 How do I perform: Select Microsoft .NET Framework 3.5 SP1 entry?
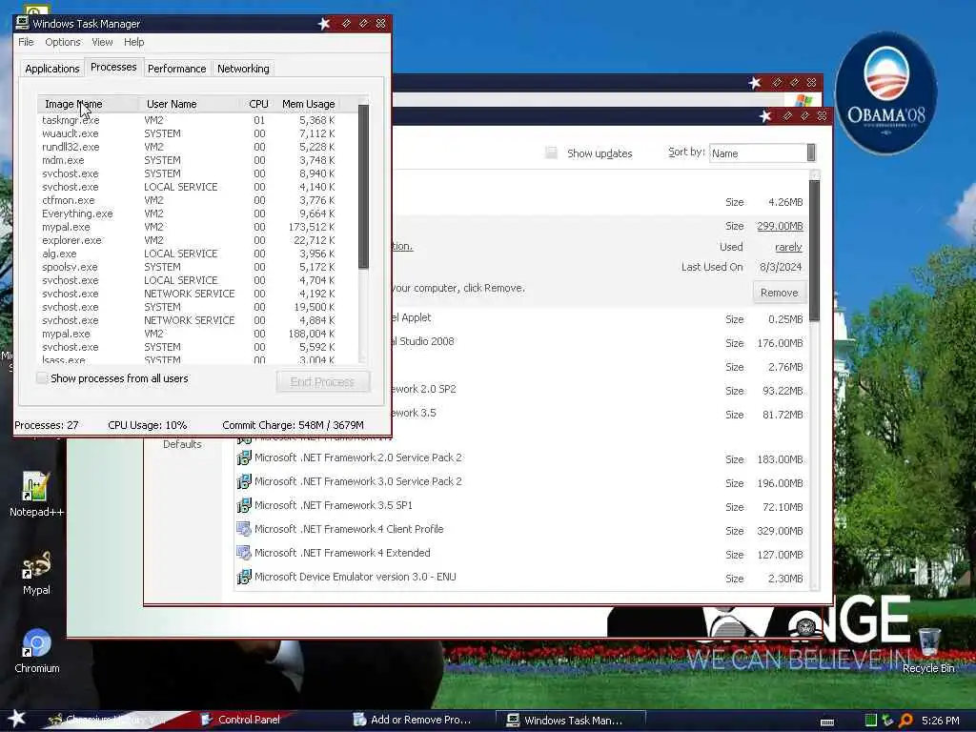pos(521,506)
